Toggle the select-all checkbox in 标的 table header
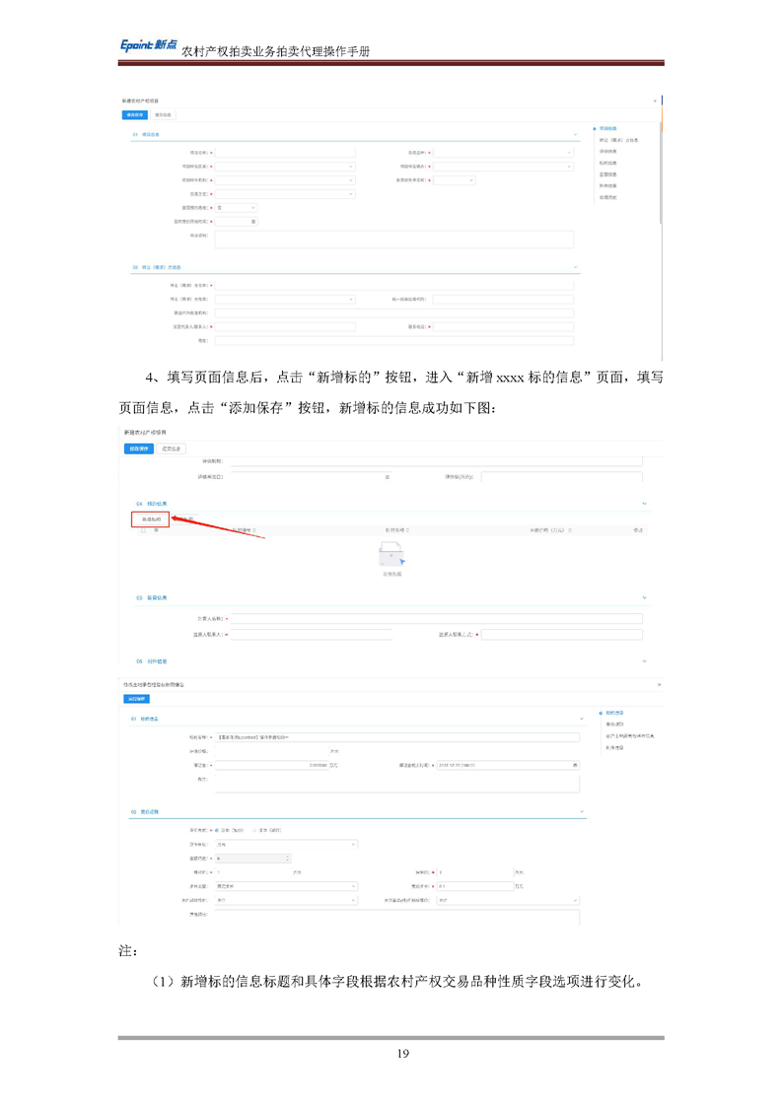This screenshot has width=782, height=1106. pos(143,531)
